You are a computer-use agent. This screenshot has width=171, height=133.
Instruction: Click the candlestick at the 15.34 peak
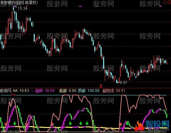(14, 9)
